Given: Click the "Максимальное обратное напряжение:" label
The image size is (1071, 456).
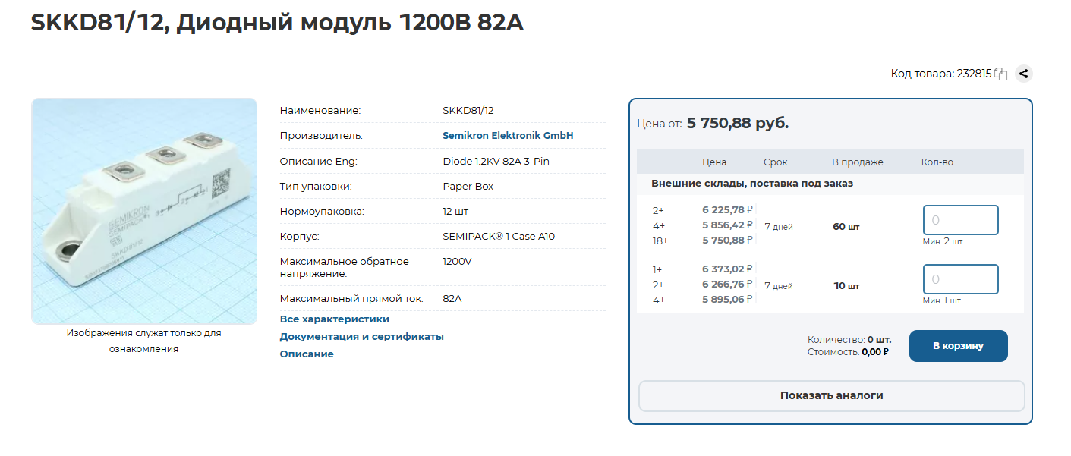Looking at the screenshot, I should (x=345, y=267).
